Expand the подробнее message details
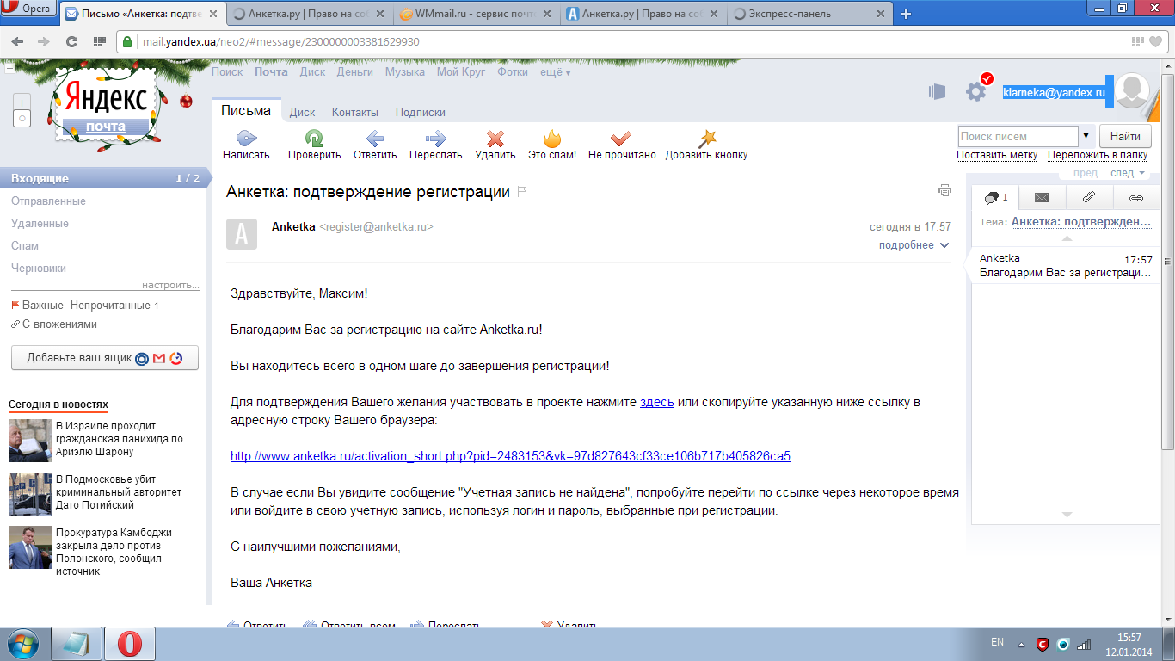The height and width of the screenshot is (661, 1175). point(914,245)
